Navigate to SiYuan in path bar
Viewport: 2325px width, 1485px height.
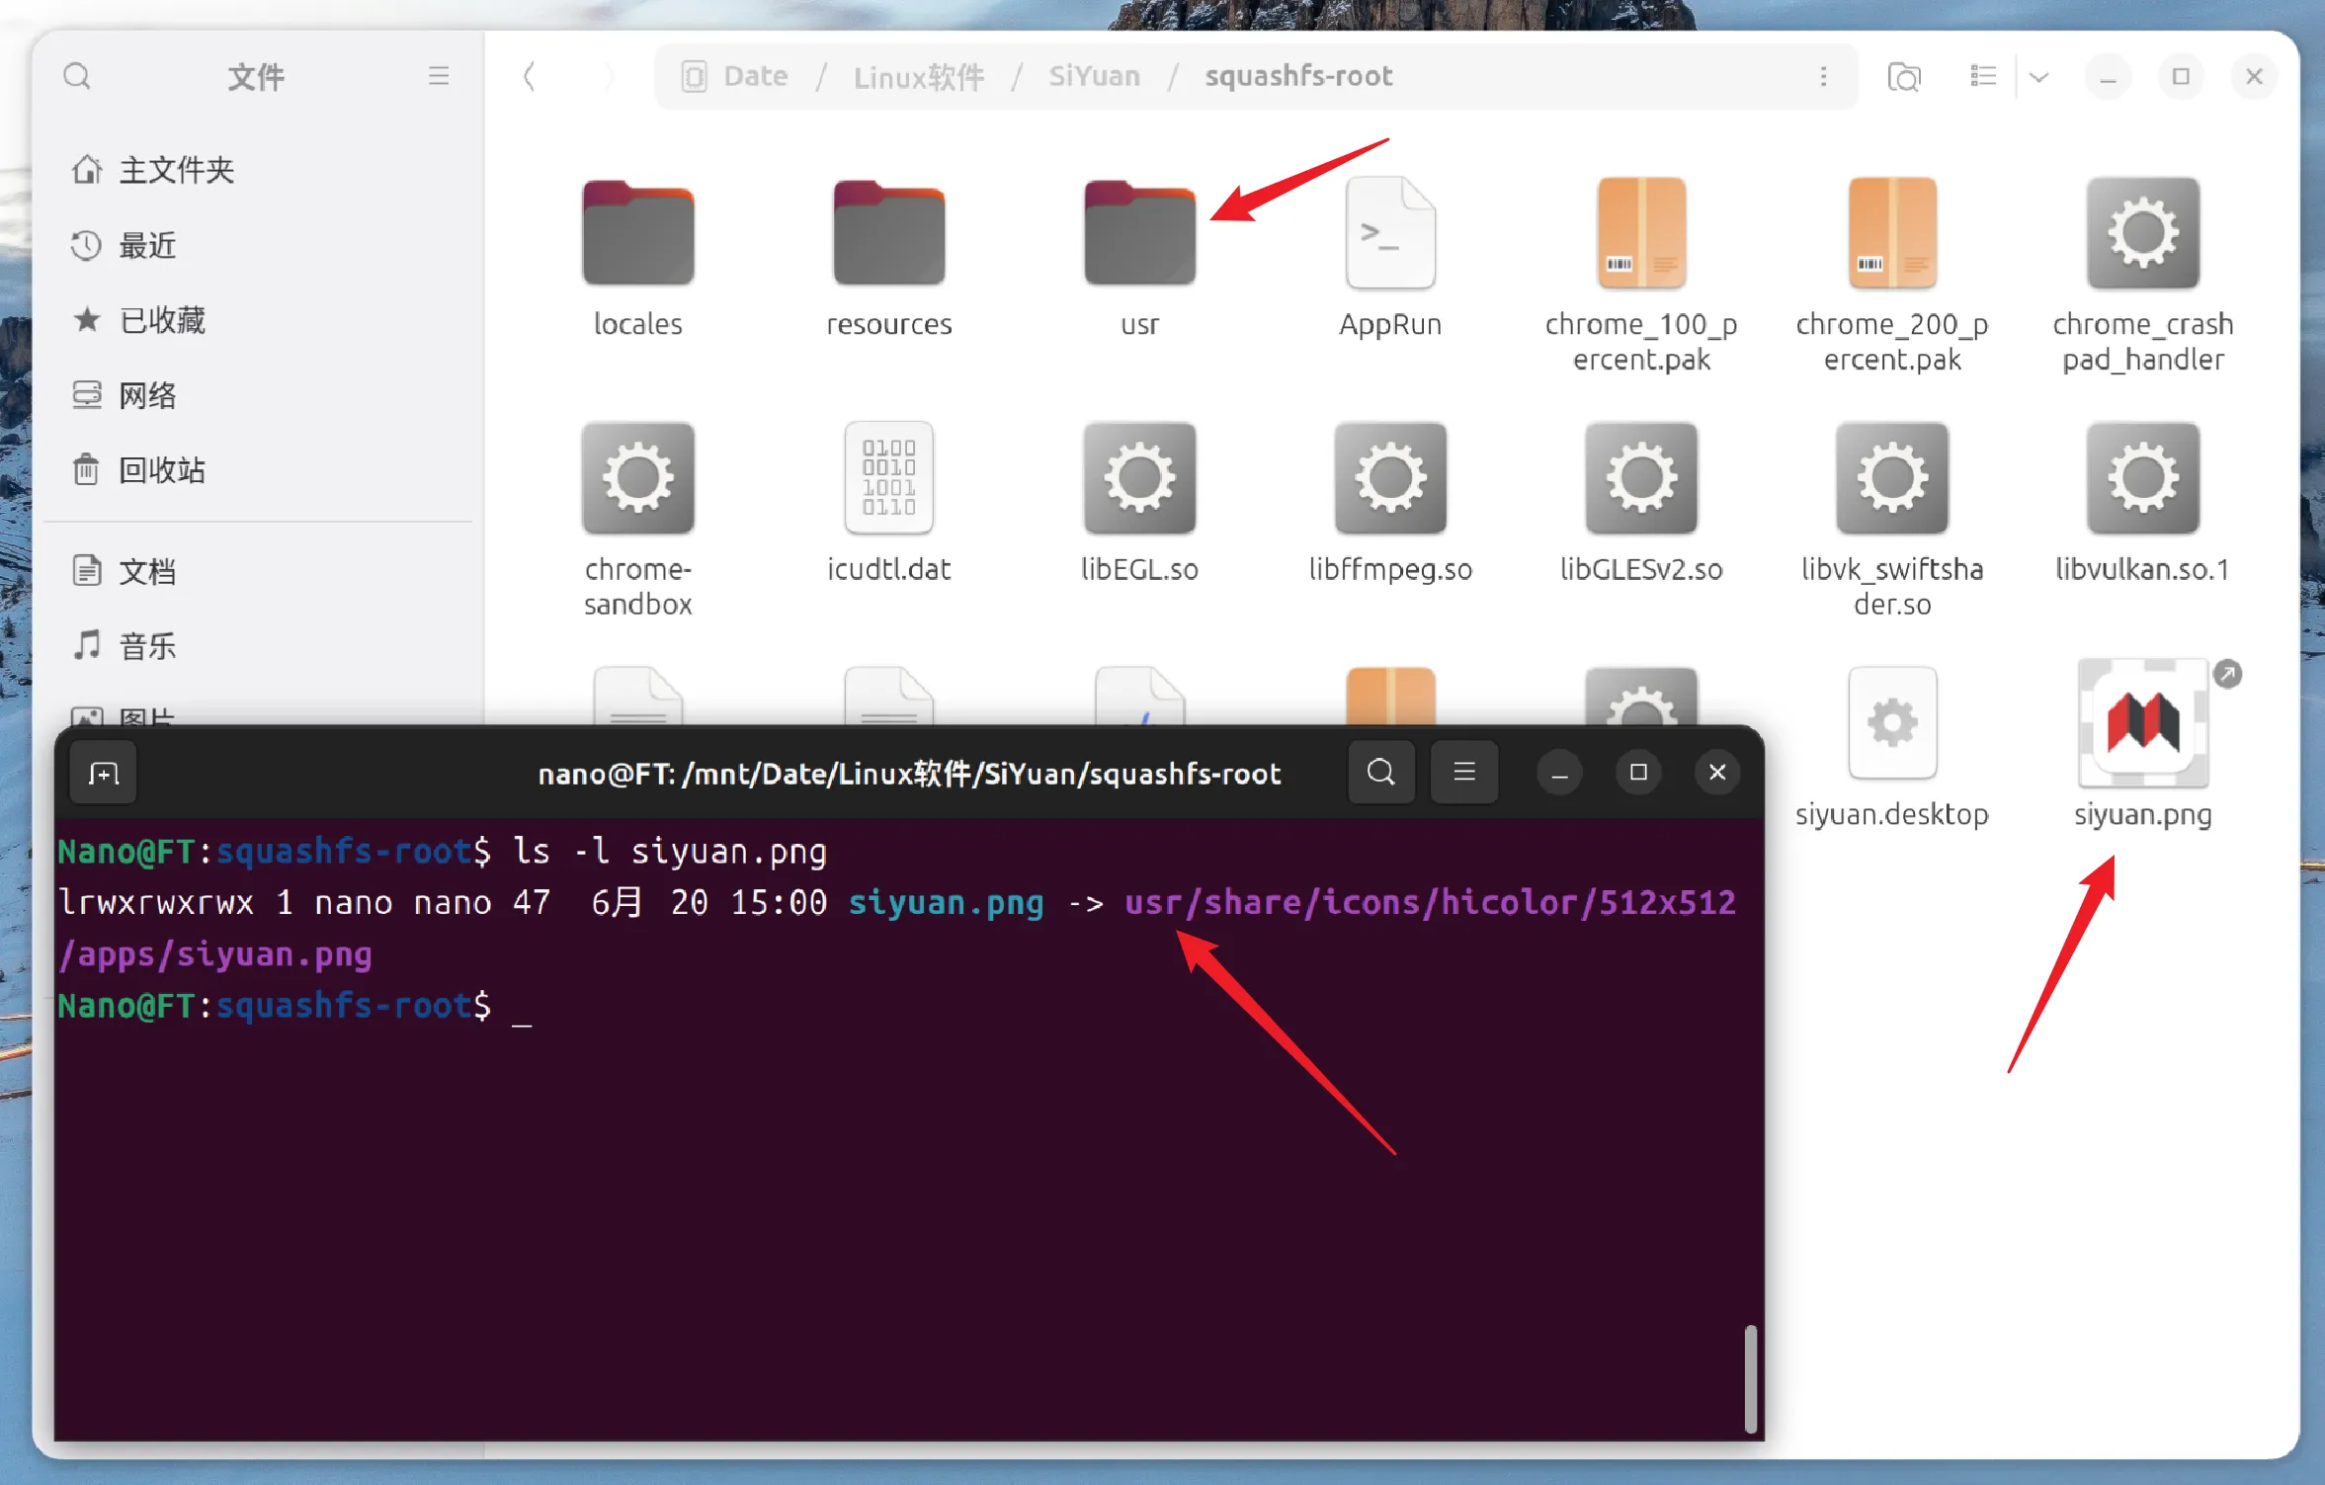coord(1094,76)
